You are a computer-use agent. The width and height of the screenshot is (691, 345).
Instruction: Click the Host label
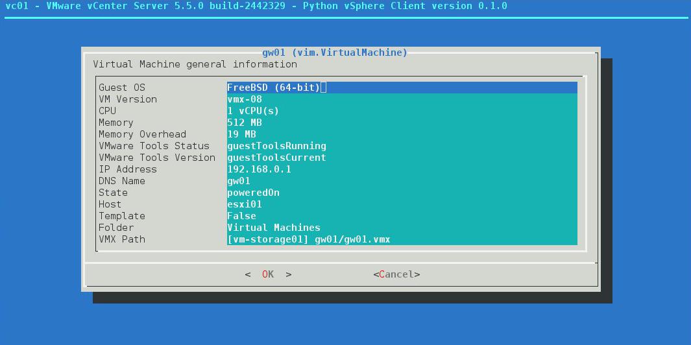click(110, 204)
